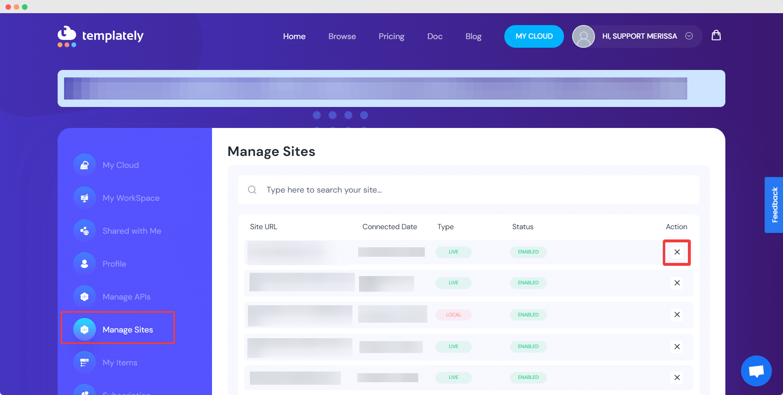
Task: Go to the Home page
Action: [x=294, y=36]
